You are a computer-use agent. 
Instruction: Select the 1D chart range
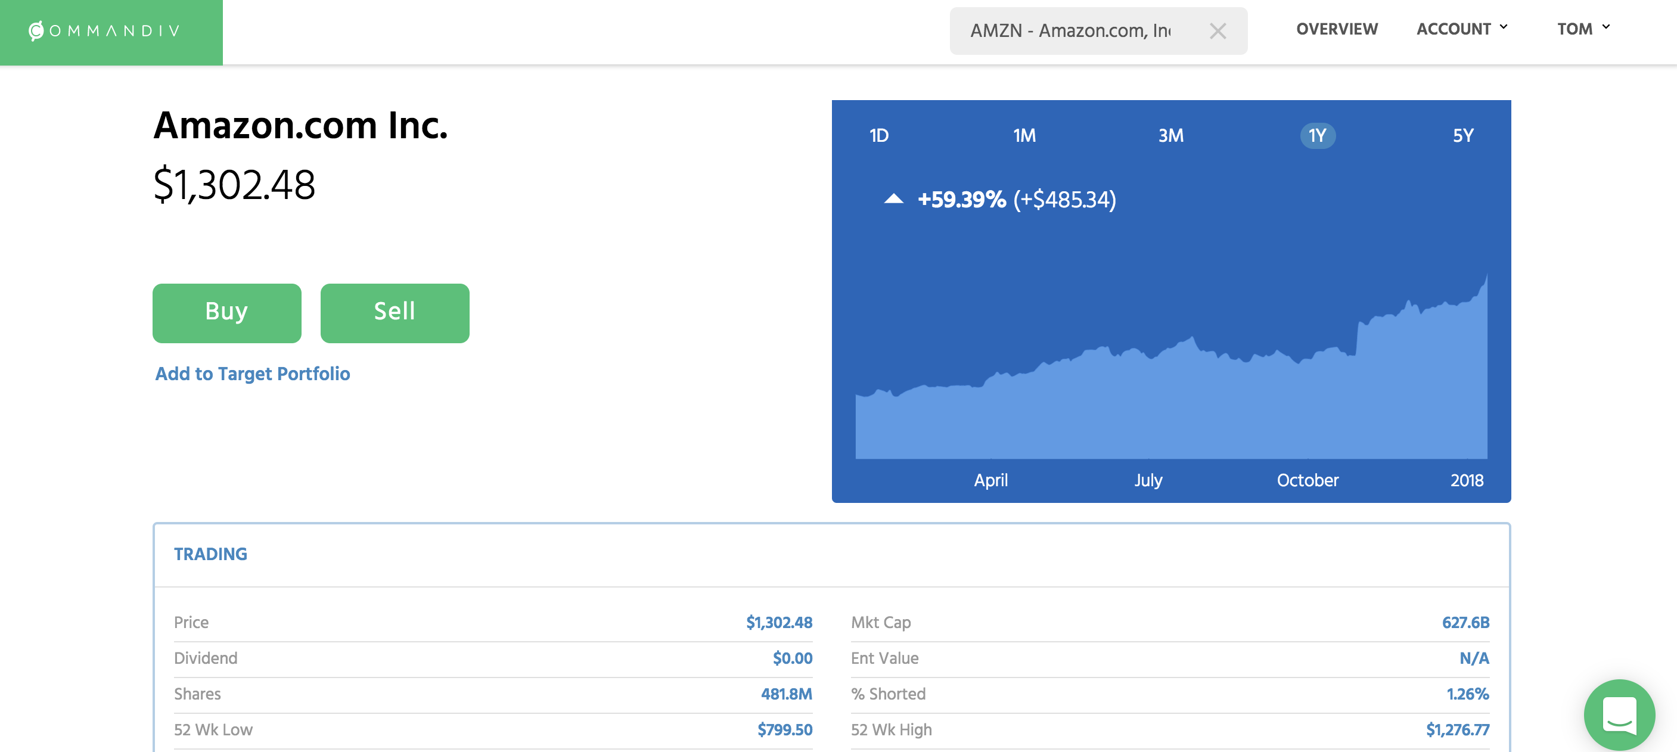point(879,135)
